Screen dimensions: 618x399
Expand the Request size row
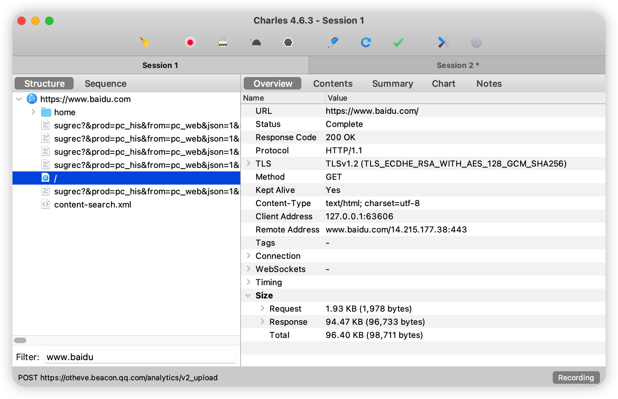[x=262, y=308]
